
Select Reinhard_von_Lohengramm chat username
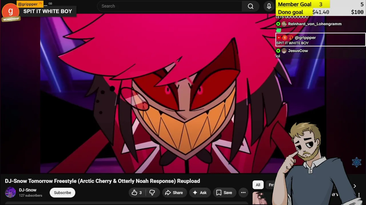pos(315,24)
